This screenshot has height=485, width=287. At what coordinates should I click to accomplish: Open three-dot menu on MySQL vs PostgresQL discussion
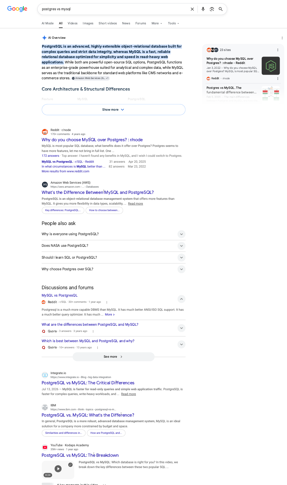coord(107,302)
